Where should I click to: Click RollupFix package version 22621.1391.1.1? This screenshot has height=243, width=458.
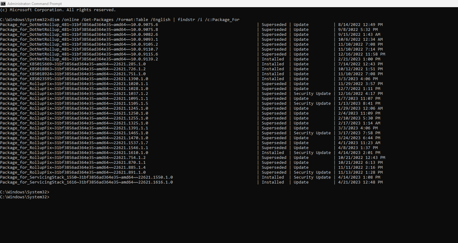(x=74, y=128)
